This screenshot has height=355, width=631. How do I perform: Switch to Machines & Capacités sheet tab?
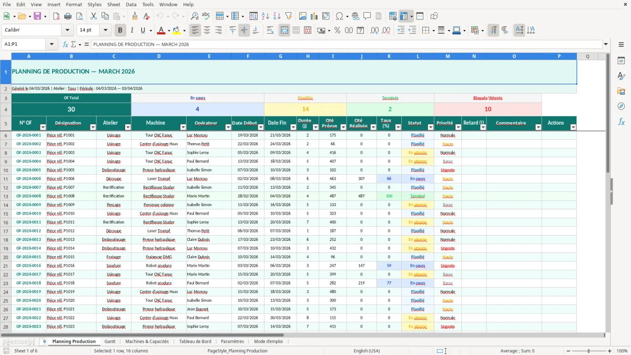(x=147, y=341)
